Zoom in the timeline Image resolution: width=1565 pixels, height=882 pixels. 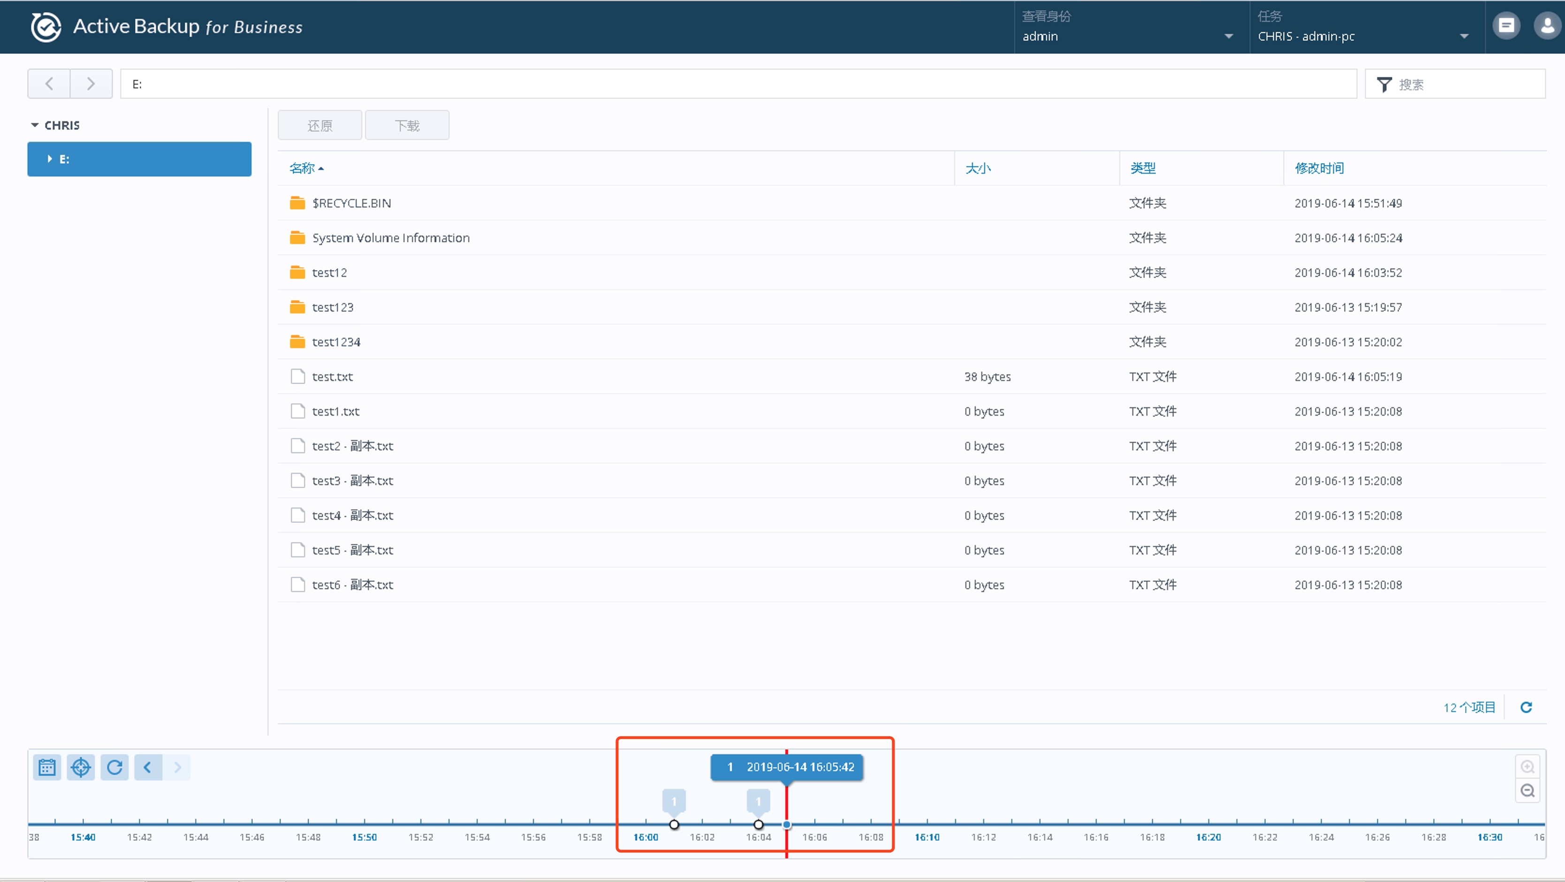pos(1527,767)
